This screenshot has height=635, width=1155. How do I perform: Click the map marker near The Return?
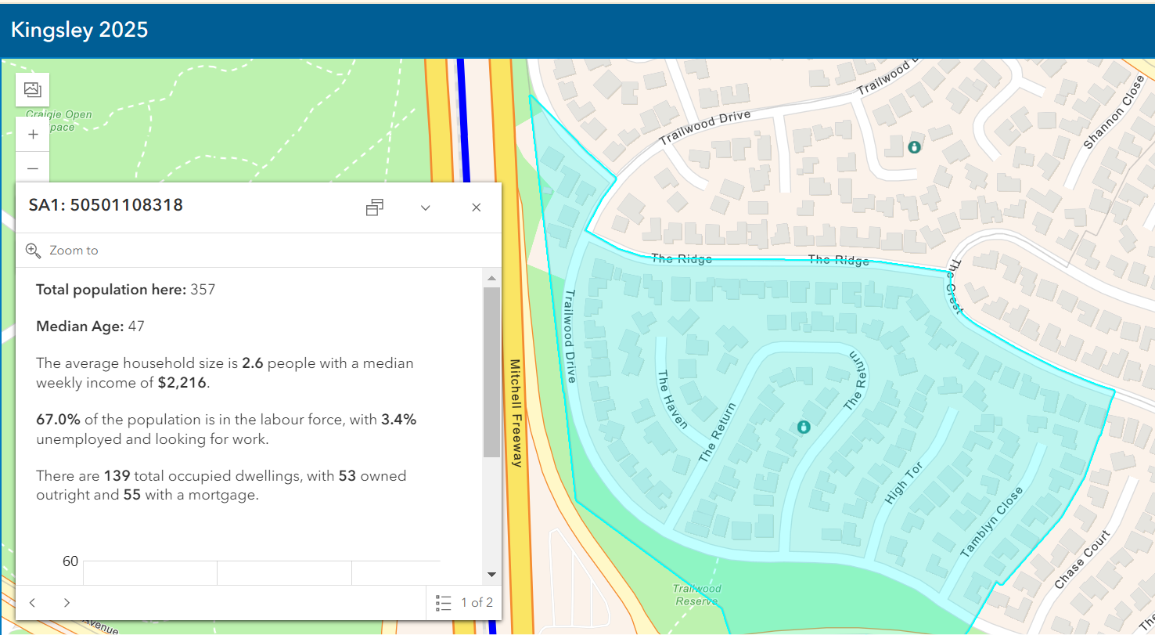click(x=803, y=427)
